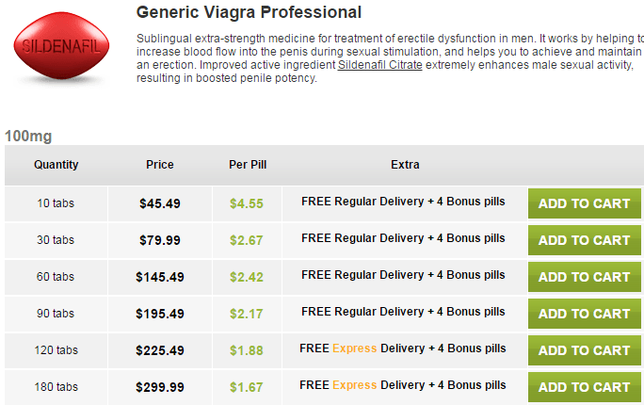Add 60 tabs to cart

click(584, 277)
